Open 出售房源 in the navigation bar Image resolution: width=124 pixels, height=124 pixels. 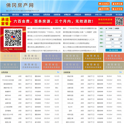[46, 14]
